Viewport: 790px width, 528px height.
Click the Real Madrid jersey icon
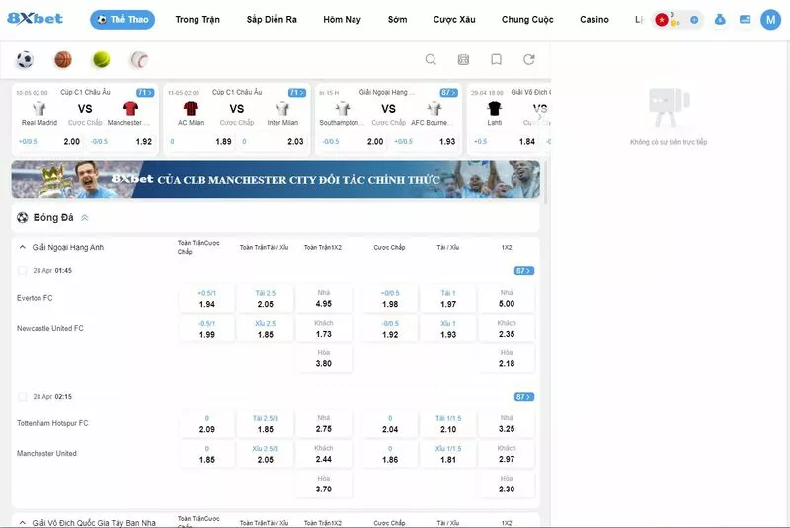39,109
